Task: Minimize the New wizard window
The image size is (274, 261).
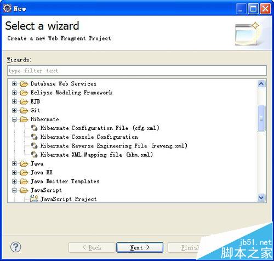Action: (x=241, y=8)
